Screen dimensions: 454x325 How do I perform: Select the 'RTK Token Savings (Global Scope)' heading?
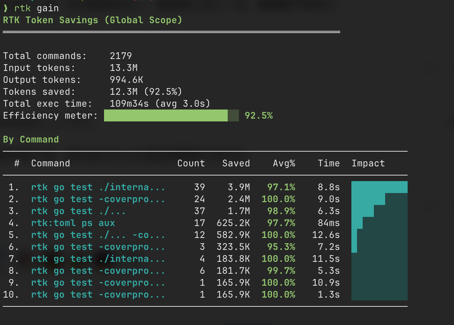point(92,20)
